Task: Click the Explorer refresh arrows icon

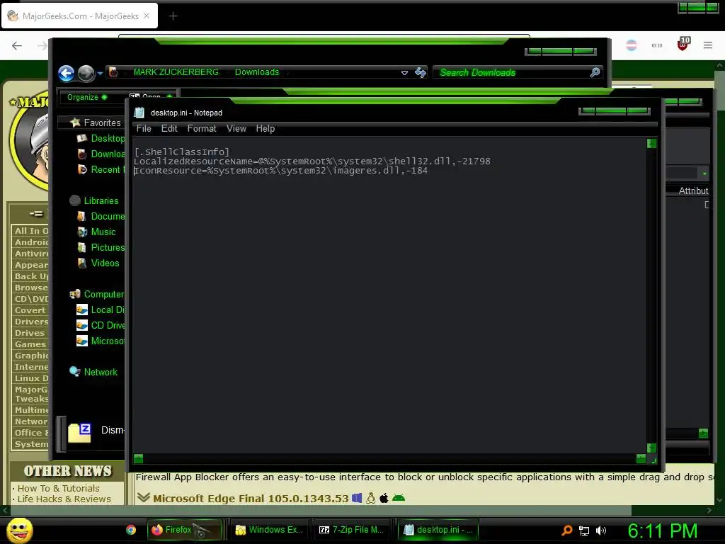Action: [x=421, y=73]
